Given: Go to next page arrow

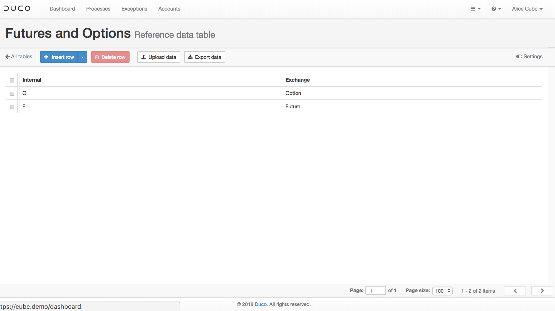Looking at the screenshot, I should pos(542,291).
